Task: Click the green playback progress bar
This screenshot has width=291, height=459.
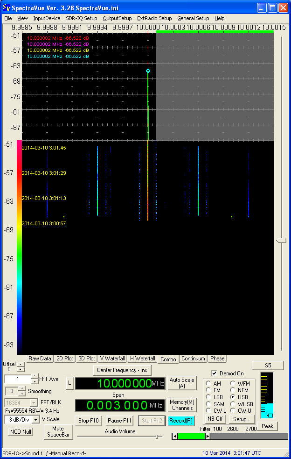Action: pos(191,436)
